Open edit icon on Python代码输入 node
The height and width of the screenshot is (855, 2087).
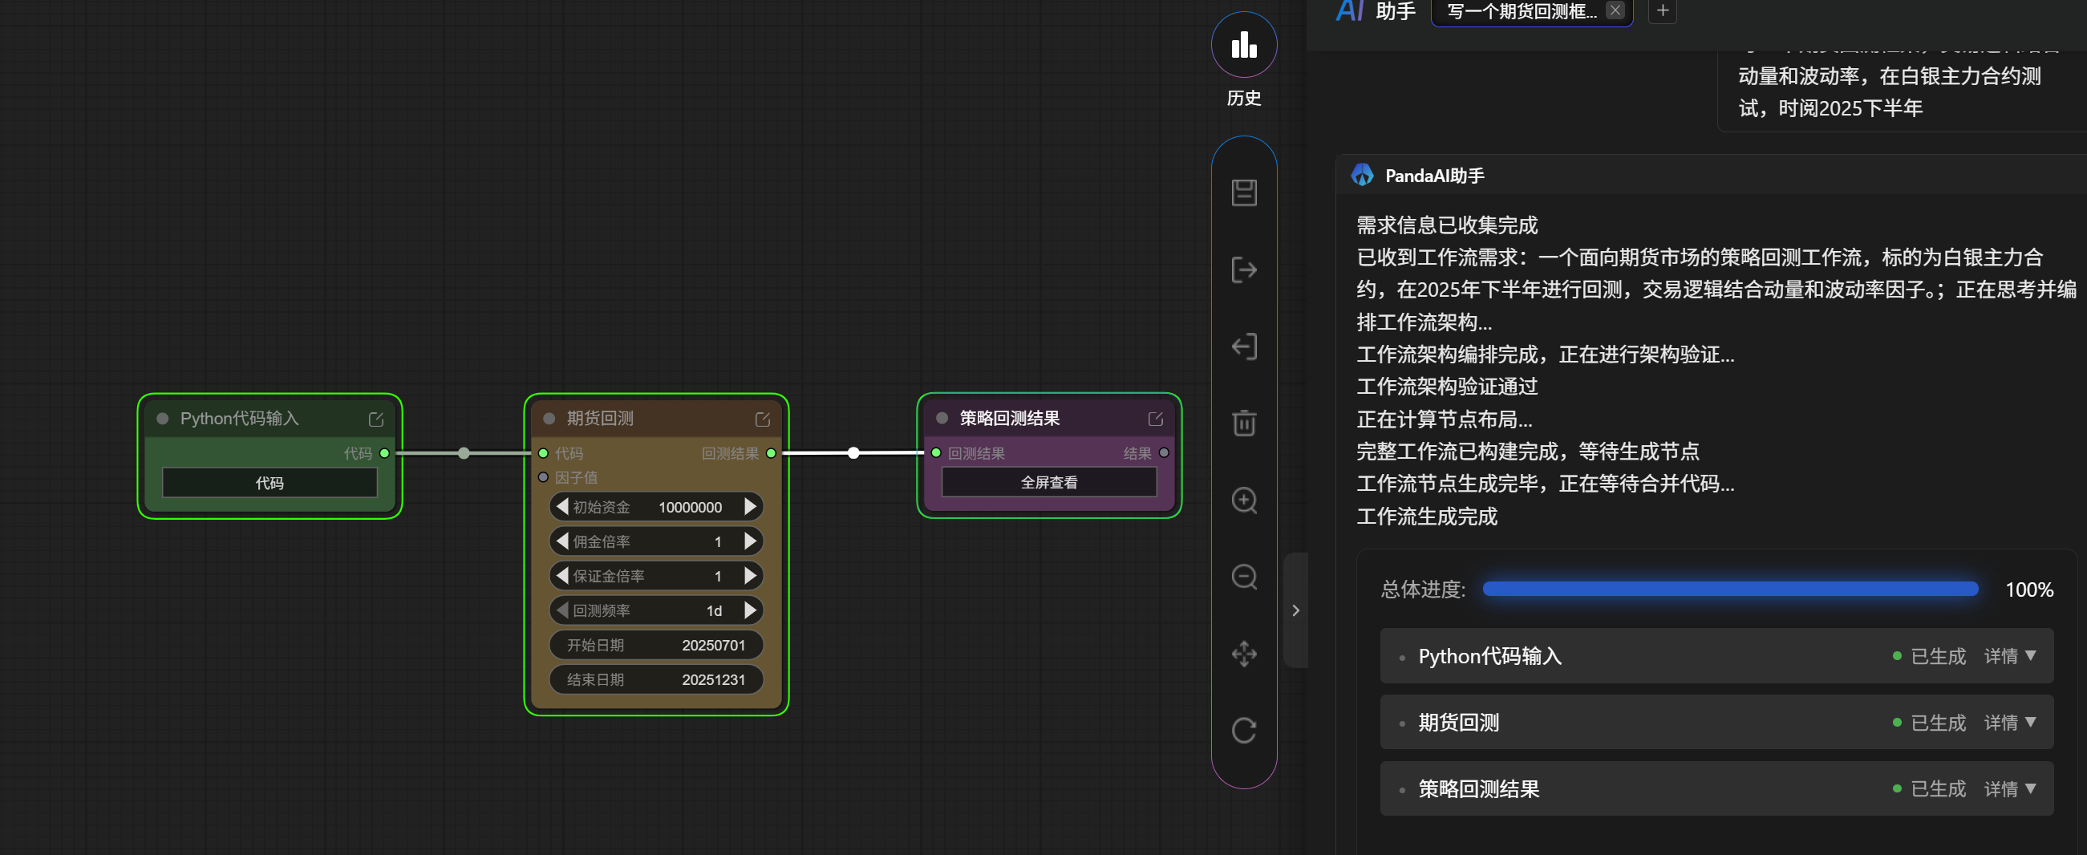click(x=376, y=419)
